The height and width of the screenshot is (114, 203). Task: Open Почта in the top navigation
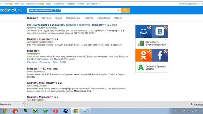[x=7, y=4]
